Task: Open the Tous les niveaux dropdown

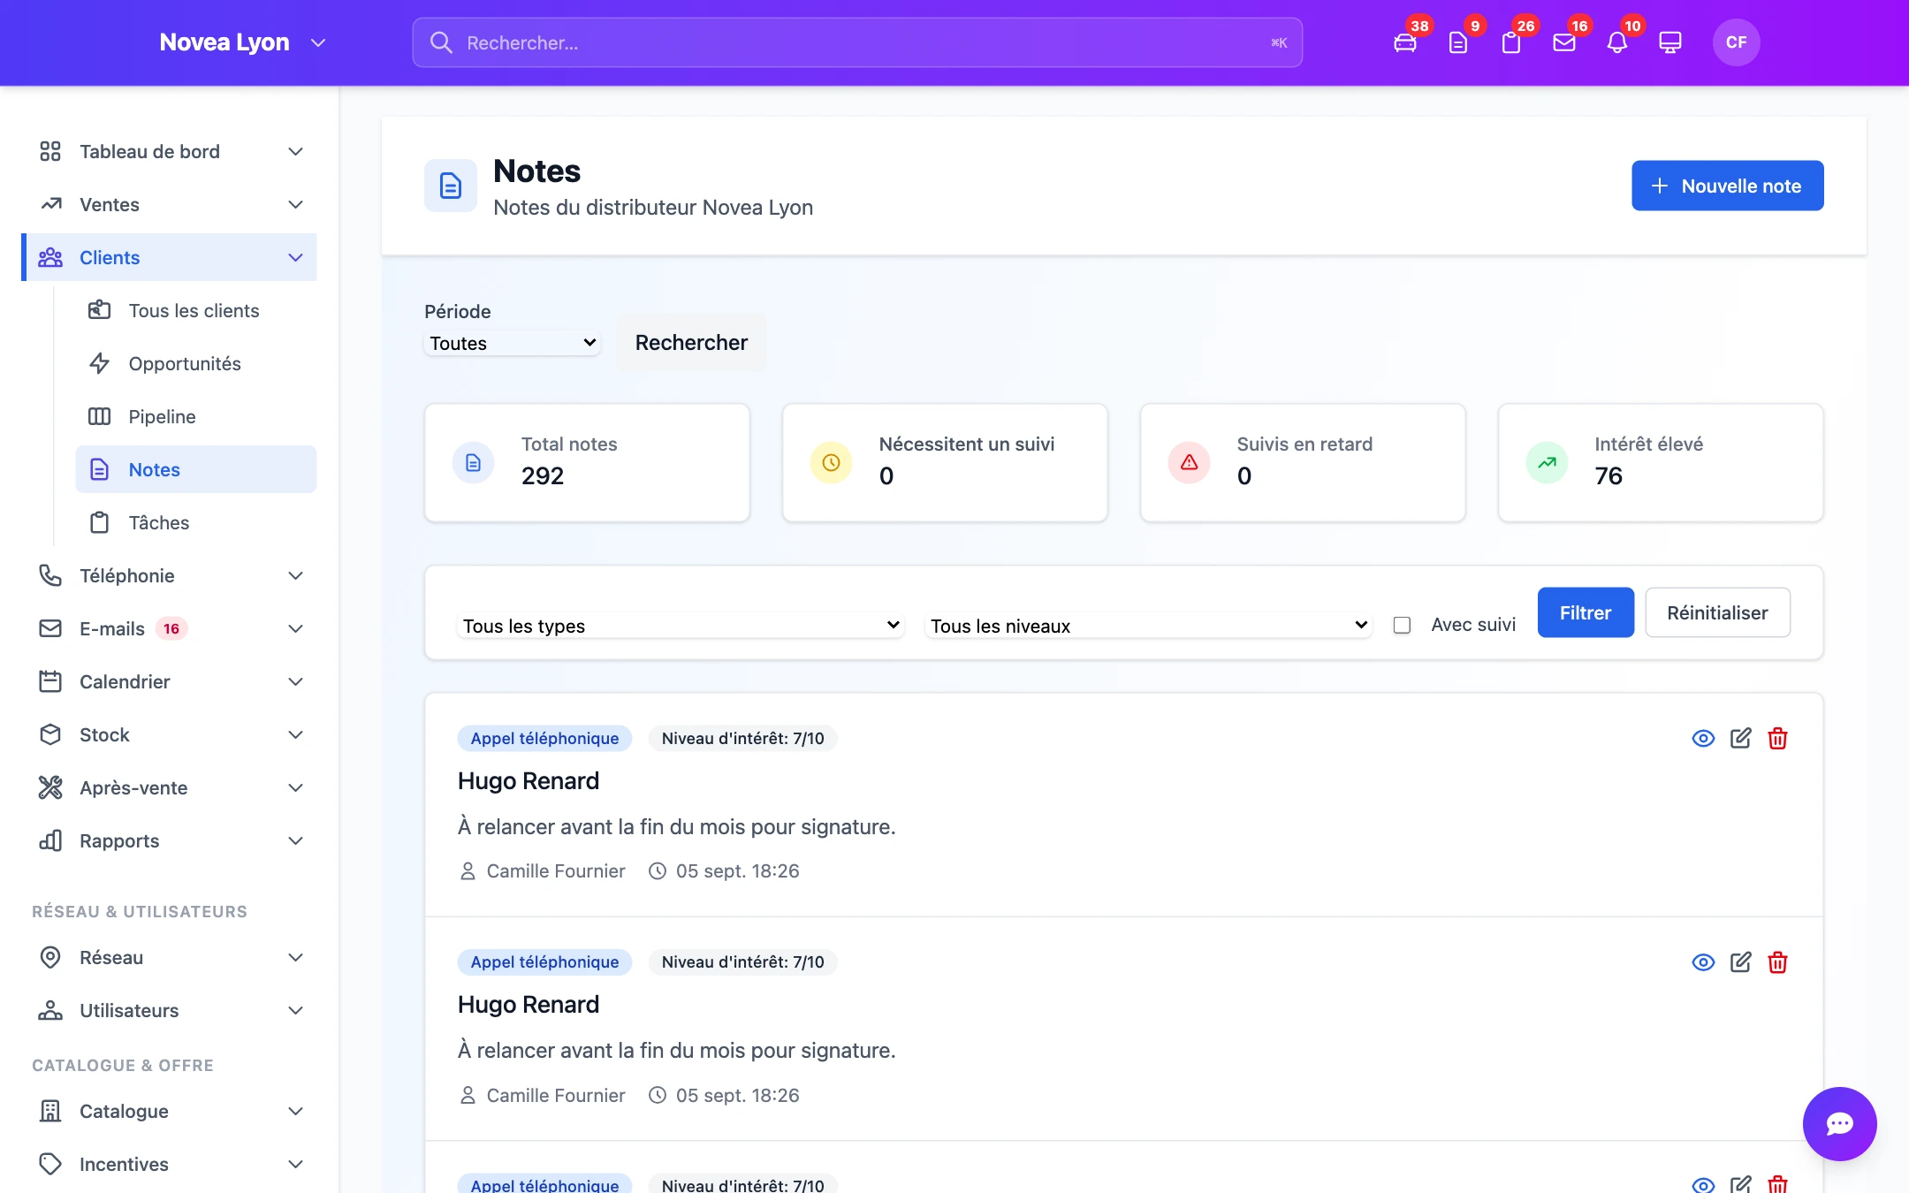Action: point(1148,626)
